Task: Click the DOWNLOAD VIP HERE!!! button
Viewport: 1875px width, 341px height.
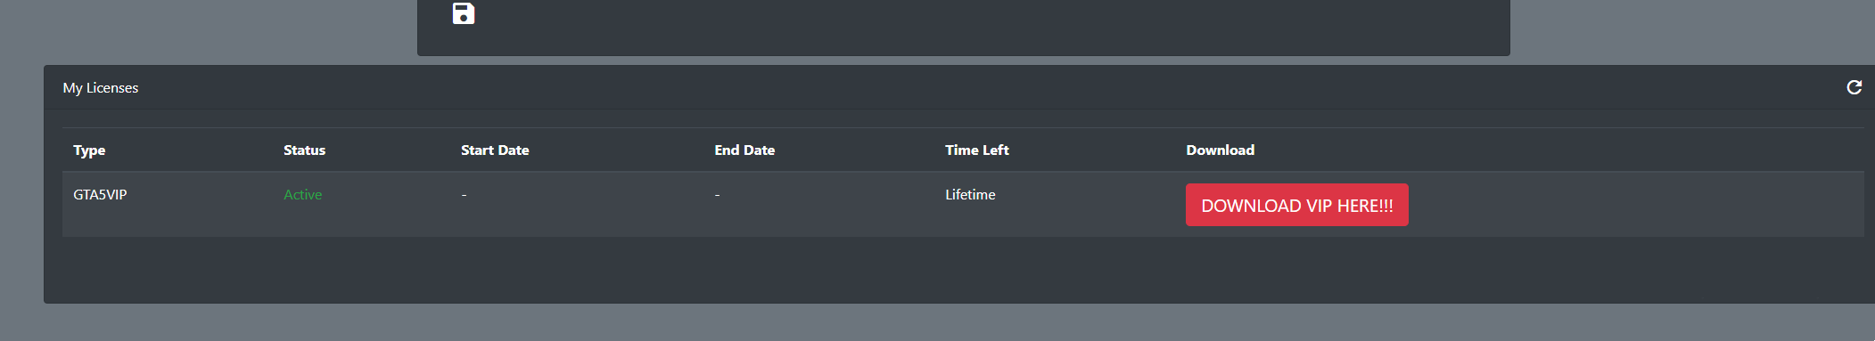Action: click(x=1296, y=205)
